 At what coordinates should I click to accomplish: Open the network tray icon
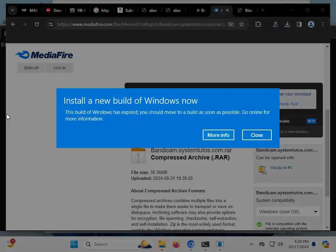coord(272,244)
